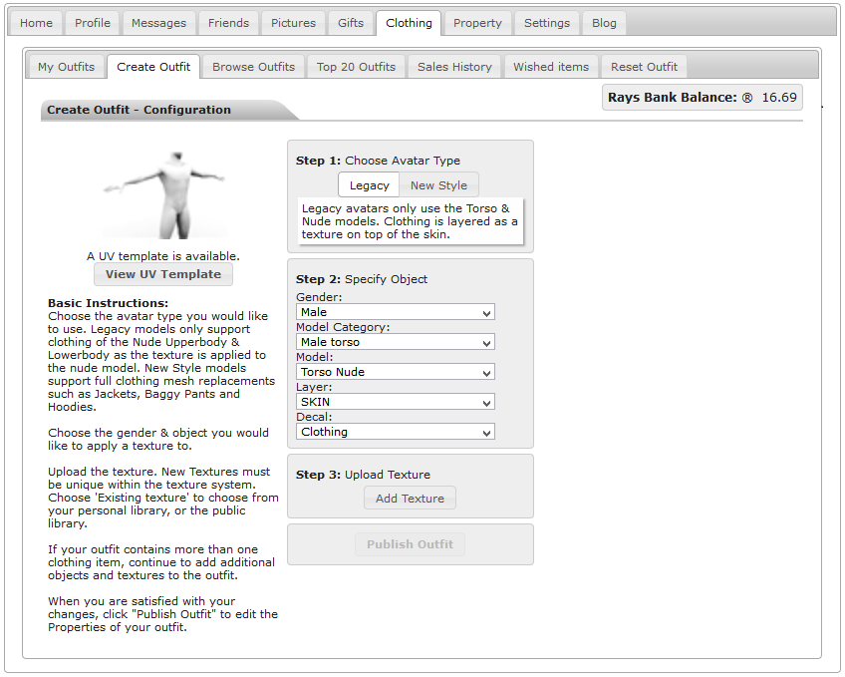845x677 pixels.
Task: Click the 'Basic Instructions:' heading
Action: pyautogui.click(x=108, y=303)
